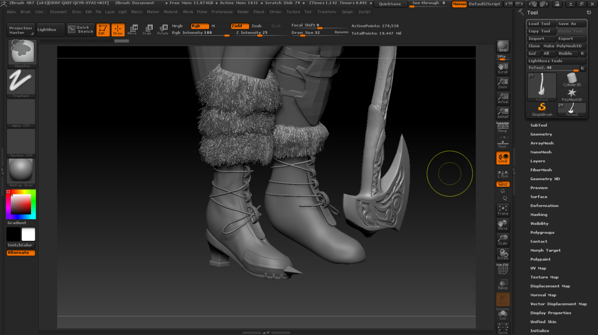Select the Cylinder3D tool thumbnail
598x335 pixels.
(x=572, y=79)
